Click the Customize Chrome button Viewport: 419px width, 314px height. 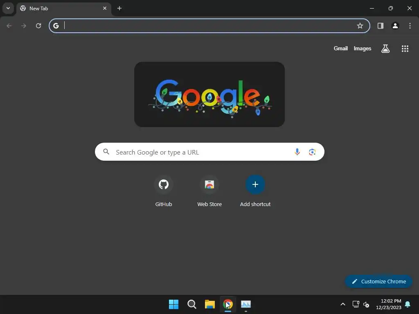(378, 281)
